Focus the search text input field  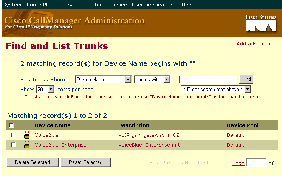208,79
